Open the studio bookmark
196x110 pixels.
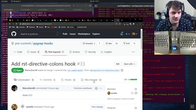pos(54,27)
